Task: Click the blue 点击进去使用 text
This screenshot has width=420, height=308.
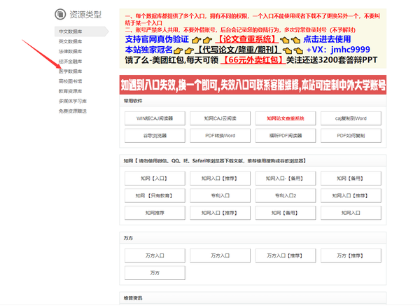Action: [x=327, y=39]
